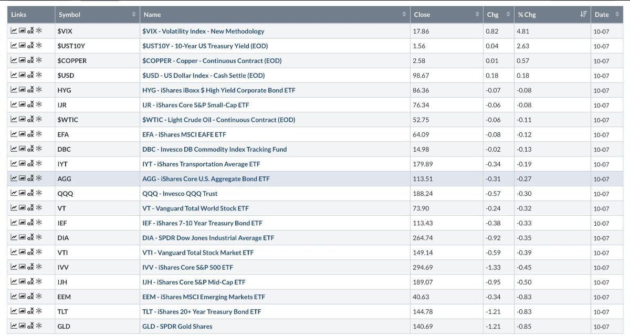The height and width of the screenshot is (336, 630).
Task: Open the line chart icon for DBC
Action: coord(14,149)
